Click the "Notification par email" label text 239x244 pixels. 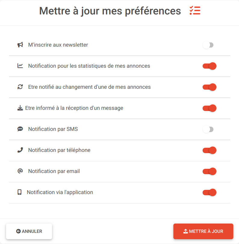coord(54,171)
